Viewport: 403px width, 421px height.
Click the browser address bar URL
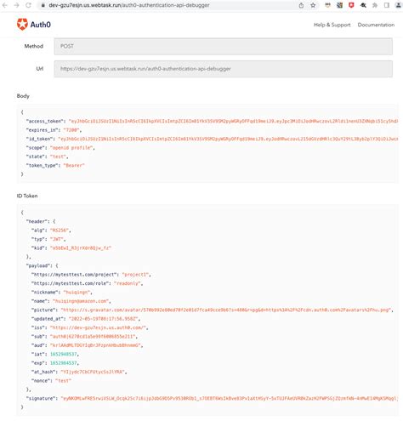[x=129, y=5]
